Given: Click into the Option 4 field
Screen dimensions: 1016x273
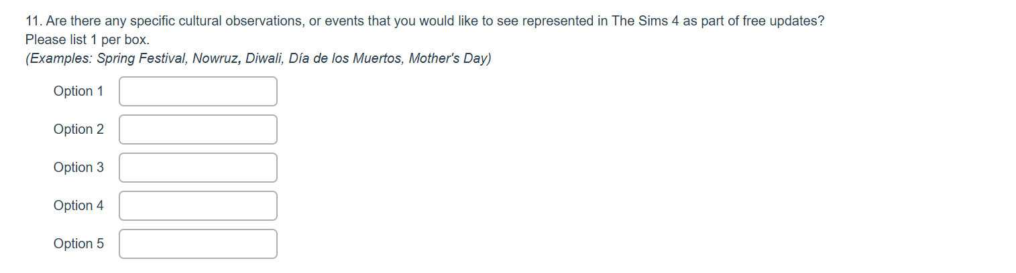Looking at the screenshot, I should tap(198, 206).
